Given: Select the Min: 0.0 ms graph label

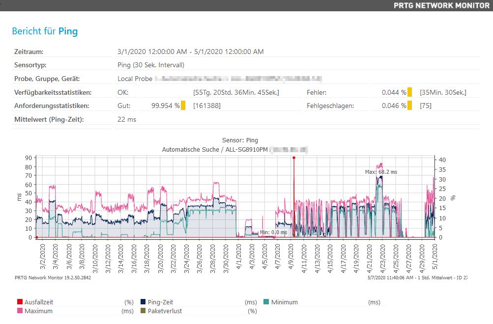Looking at the screenshot, I should [273, 232].
